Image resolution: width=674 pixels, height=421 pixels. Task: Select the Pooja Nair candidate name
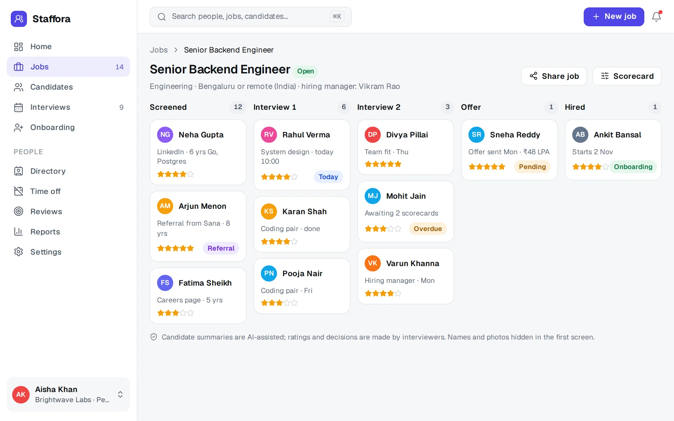click(302, 273)
